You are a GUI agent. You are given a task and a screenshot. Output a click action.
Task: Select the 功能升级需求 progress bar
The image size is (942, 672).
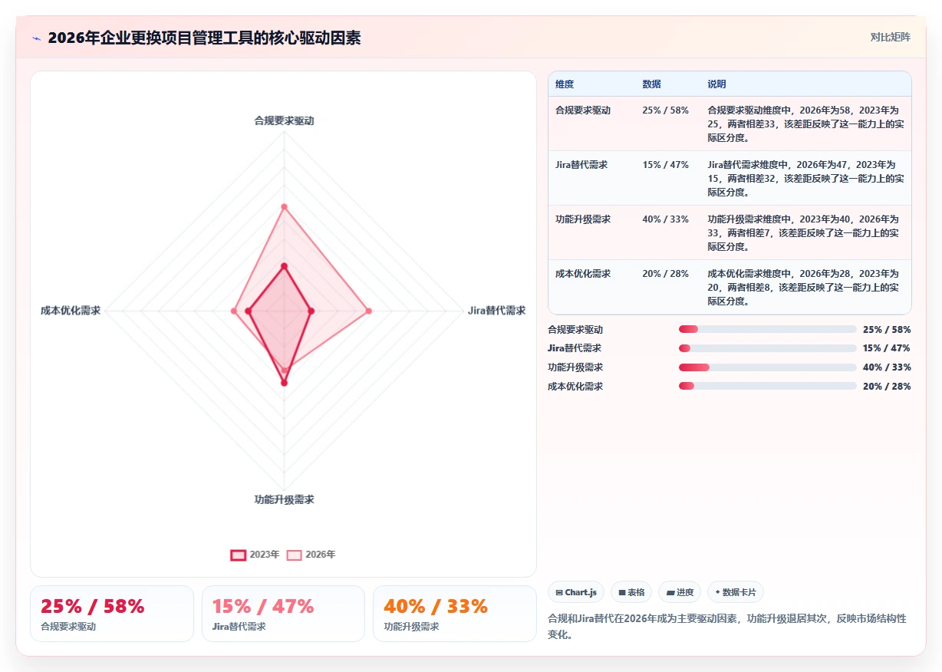tap(767, 367)
